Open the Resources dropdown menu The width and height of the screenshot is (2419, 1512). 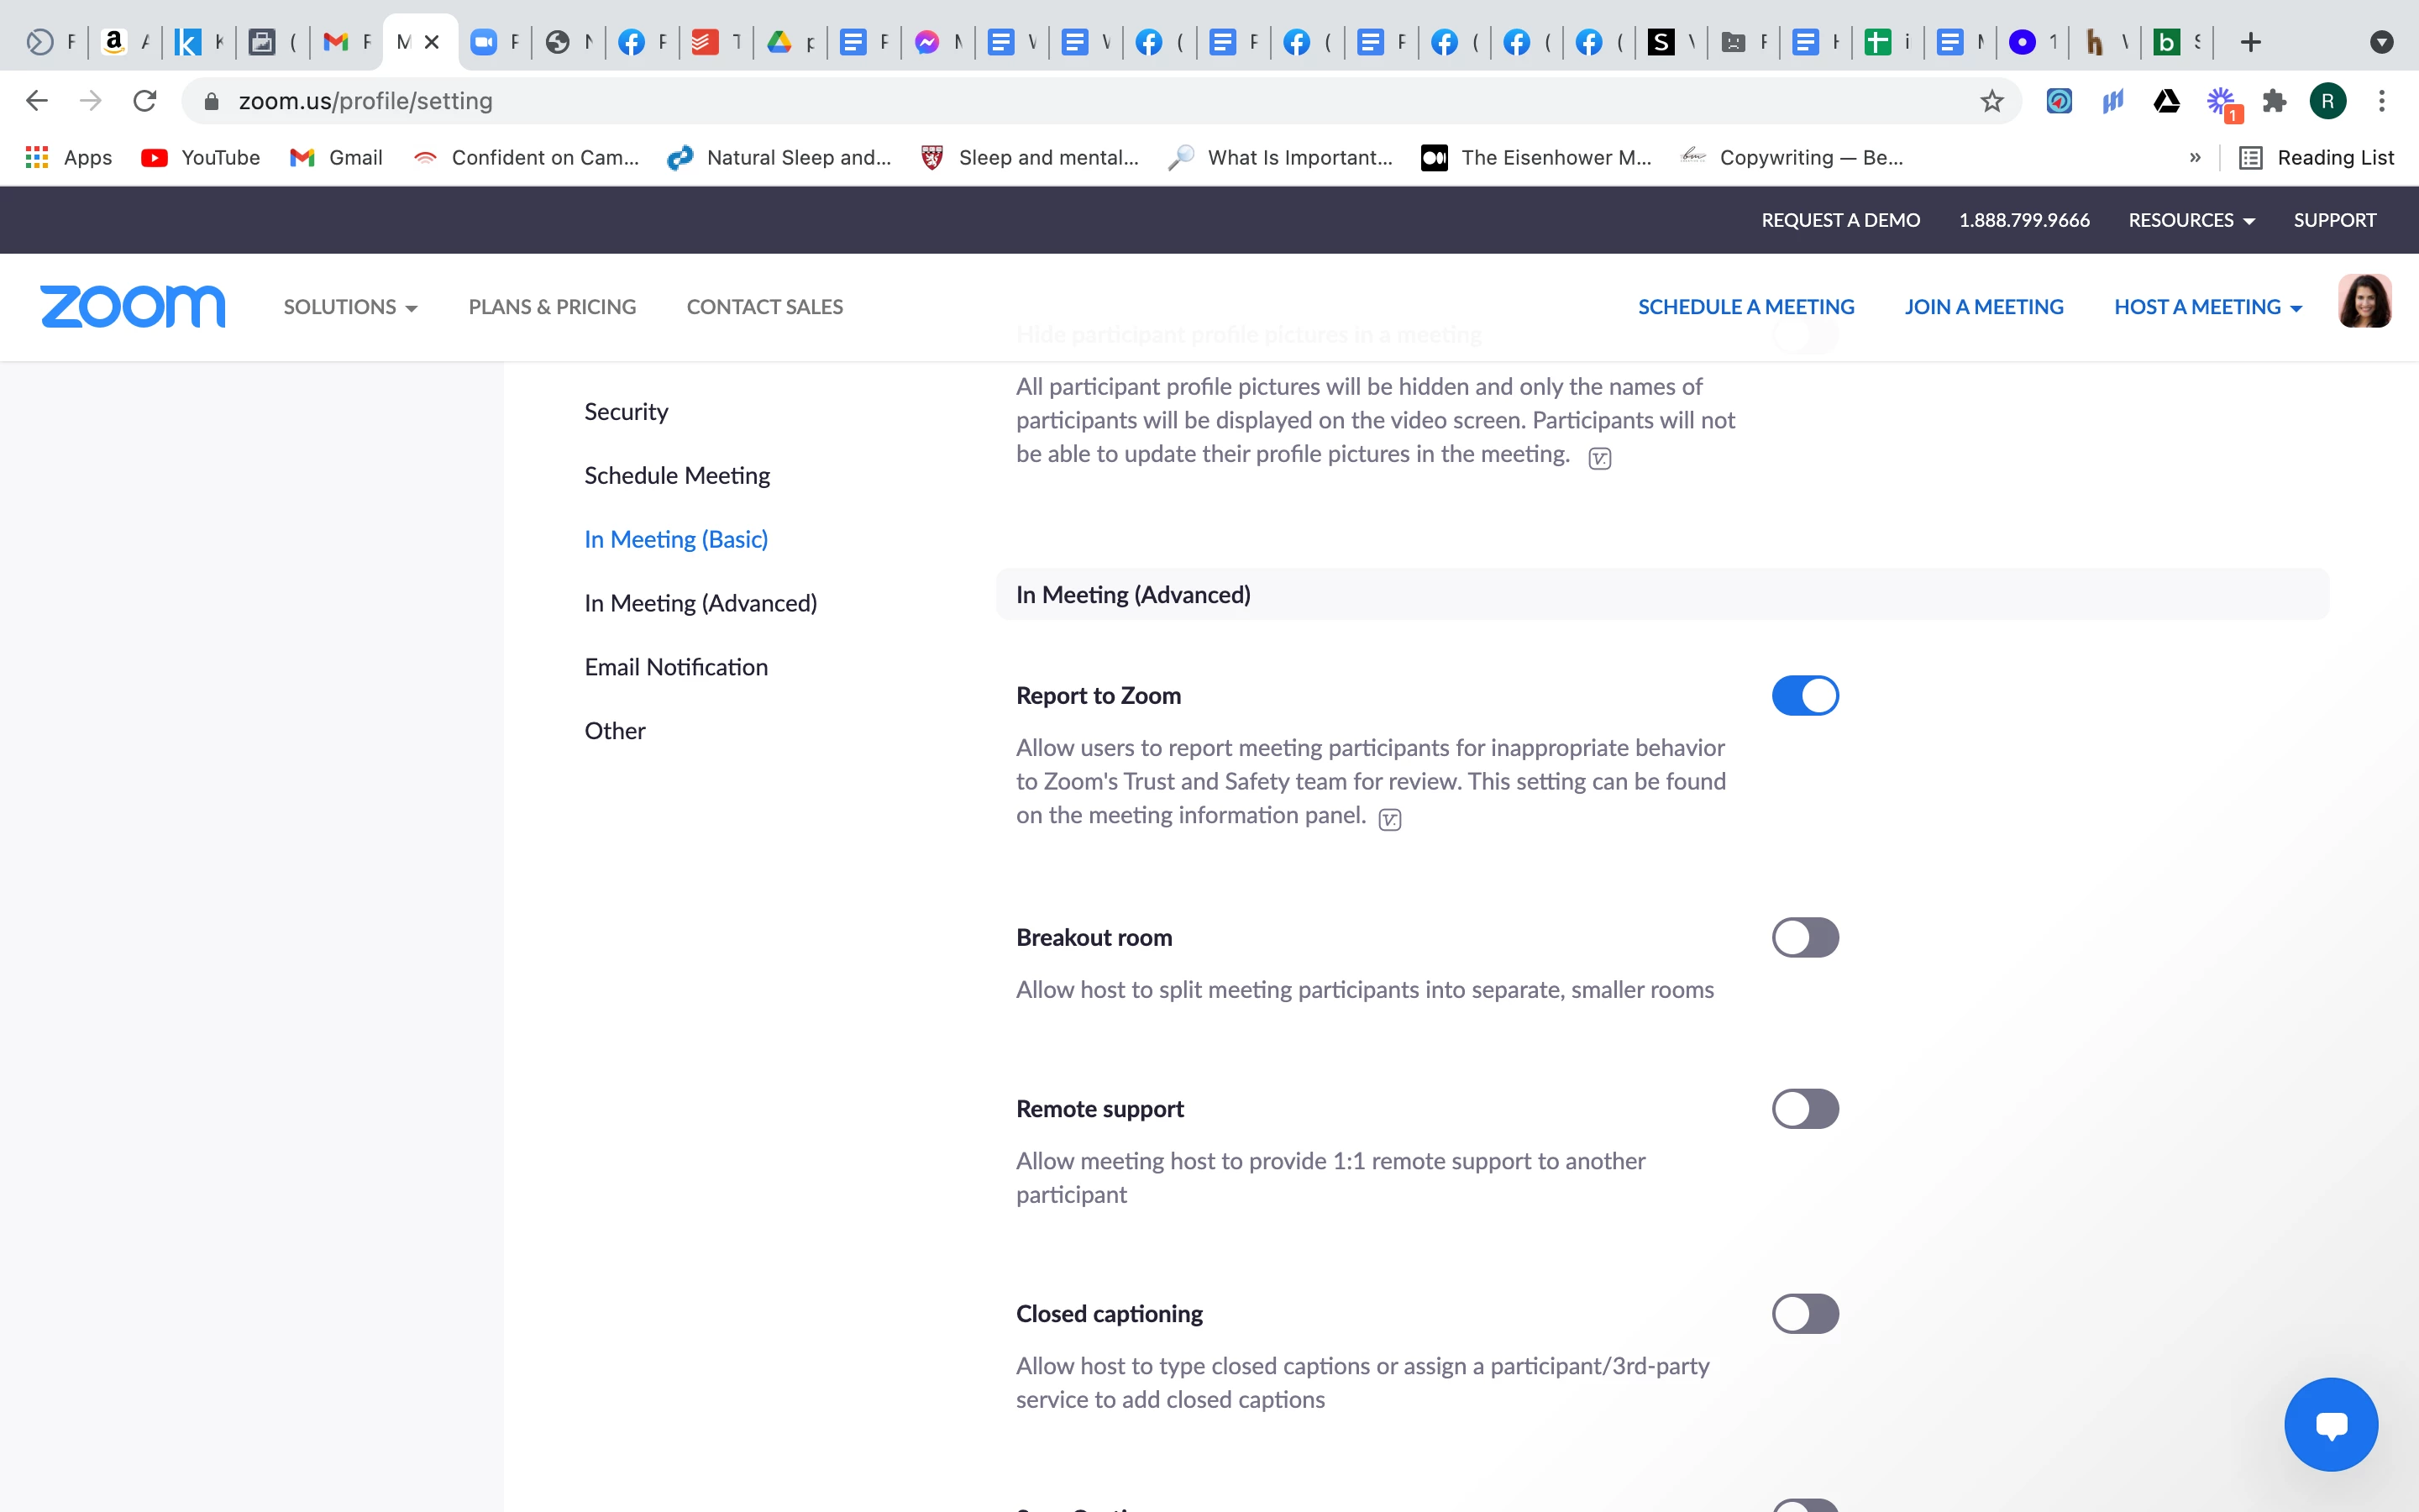[x=2191, y=220]
